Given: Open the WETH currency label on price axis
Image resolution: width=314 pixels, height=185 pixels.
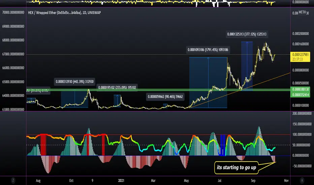Looking at the screenshot, I should (x=302, y=12).
